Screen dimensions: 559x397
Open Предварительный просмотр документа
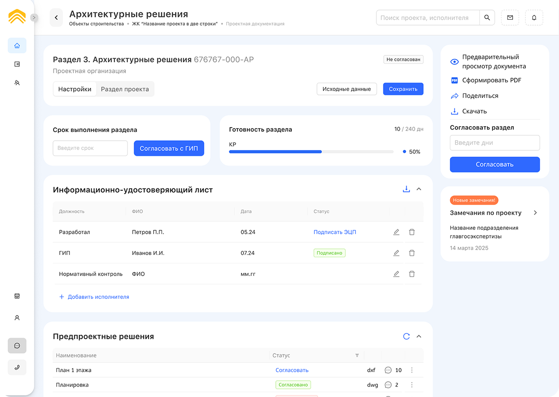(494, 62)
